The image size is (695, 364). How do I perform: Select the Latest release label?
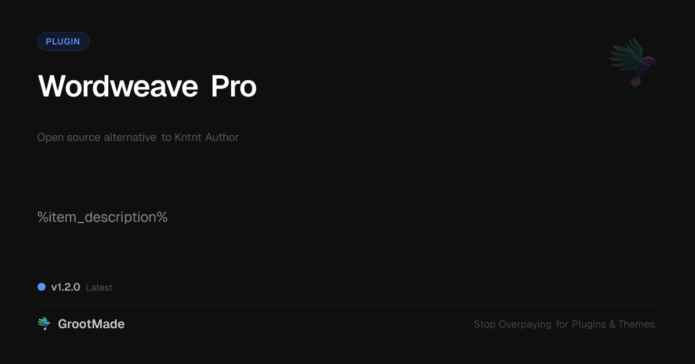pyautogui.click(x=99, y=288)
